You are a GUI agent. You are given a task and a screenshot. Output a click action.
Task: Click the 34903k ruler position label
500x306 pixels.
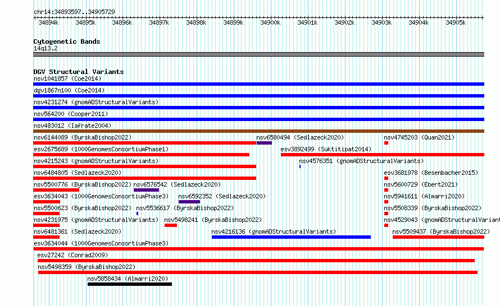click(x=381, y=22)
